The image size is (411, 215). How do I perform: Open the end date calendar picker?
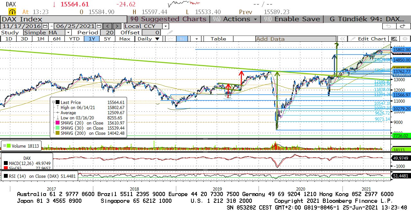pos(99,26)
